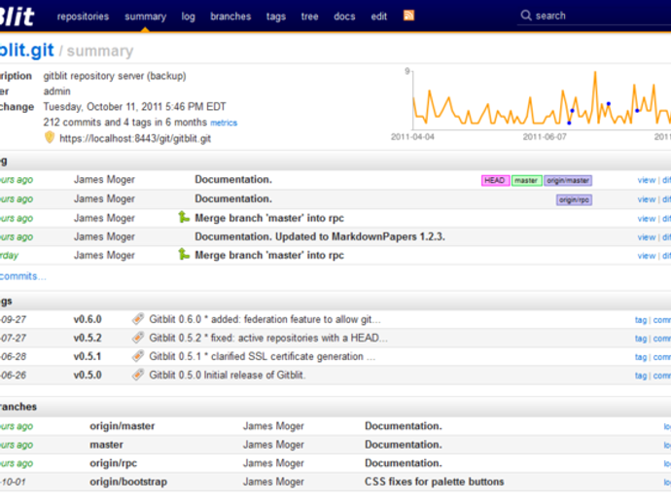The width and height of the screenshot is (671, 504).
Task: Click tag link in v0.5.1 row
Action: (x=641, y=357)
